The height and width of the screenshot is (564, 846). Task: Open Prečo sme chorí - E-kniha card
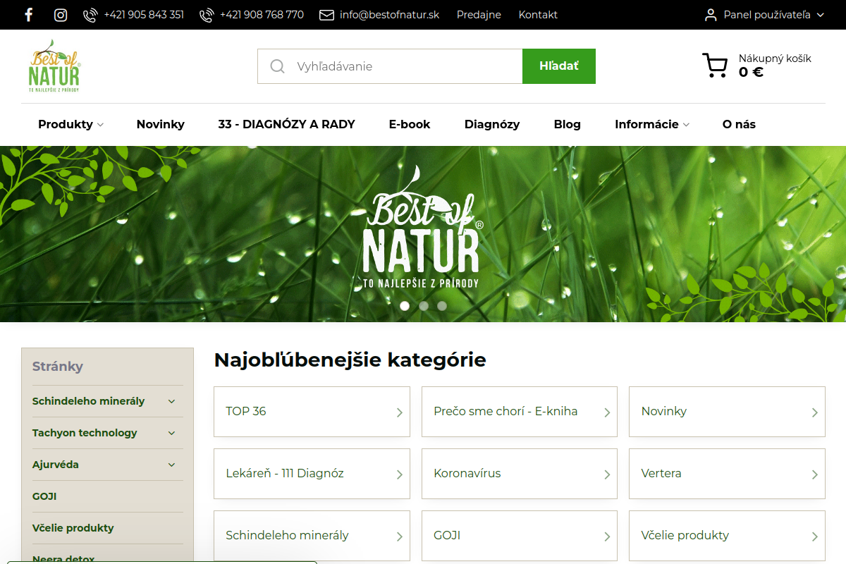click(520, 412)
